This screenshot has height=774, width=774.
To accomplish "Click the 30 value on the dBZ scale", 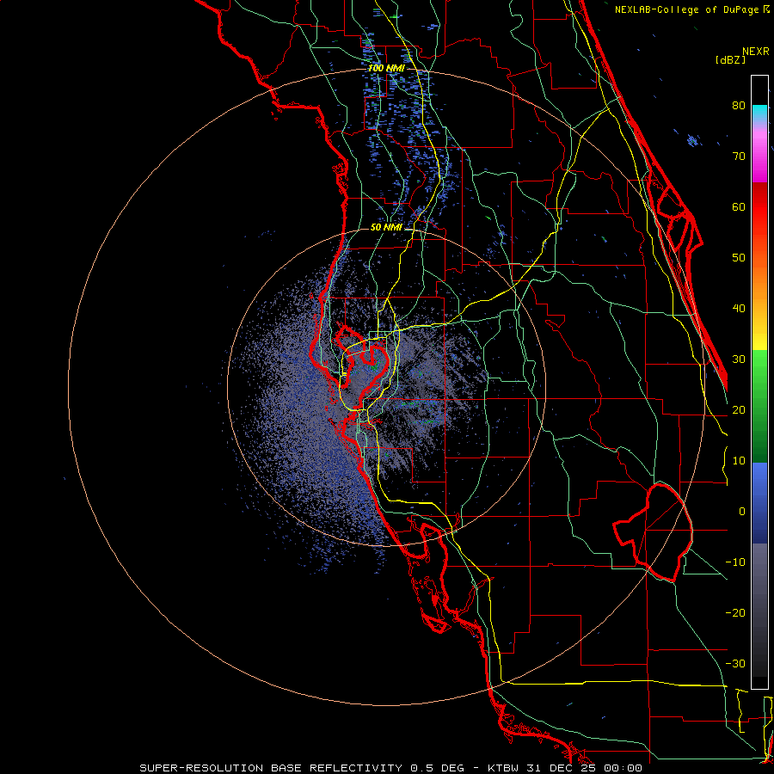I will tap(739, 359).
